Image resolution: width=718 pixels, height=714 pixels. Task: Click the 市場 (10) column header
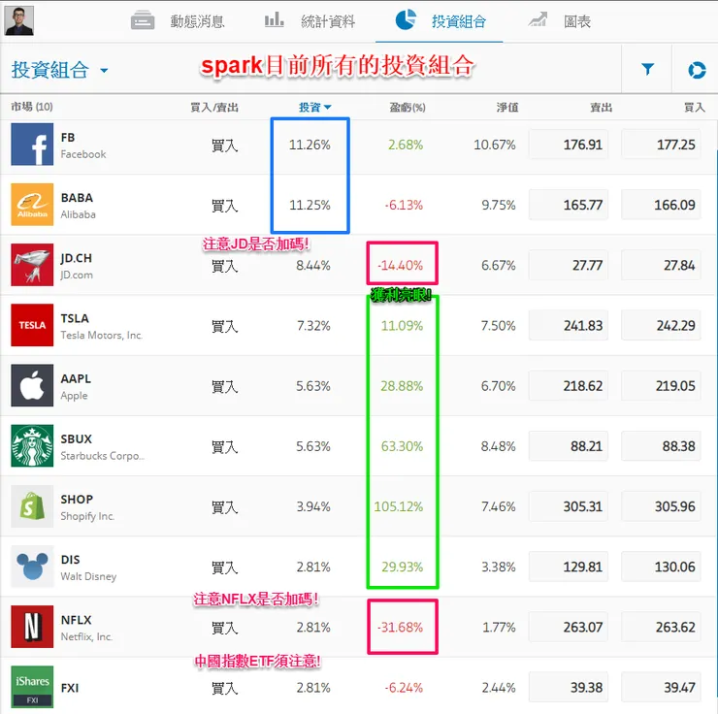pos(32,107)
